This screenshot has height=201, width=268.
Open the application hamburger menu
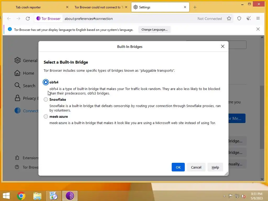(x=258, y=19)
